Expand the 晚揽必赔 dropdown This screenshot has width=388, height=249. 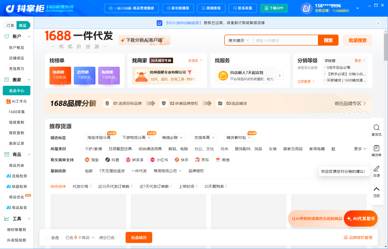tap(173, 137)
